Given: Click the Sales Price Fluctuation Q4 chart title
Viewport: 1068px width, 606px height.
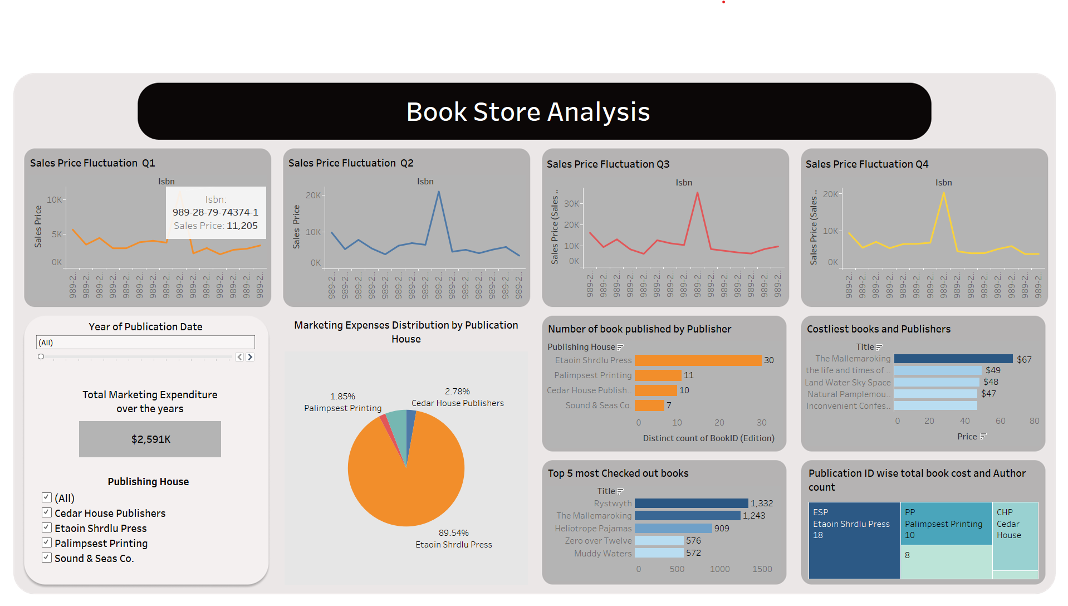Looking at the screenshot, I should tap(867, 164).
